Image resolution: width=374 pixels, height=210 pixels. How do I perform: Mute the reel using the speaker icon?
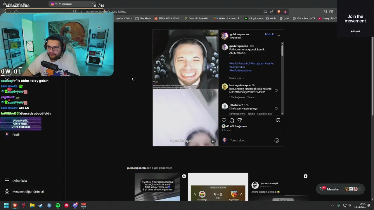[213, 141]
